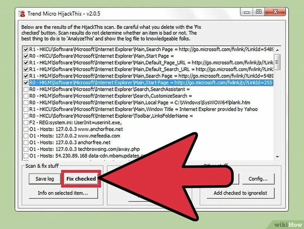Check the R0 HKCU Toolbar LinksFolderName entry

26,116
